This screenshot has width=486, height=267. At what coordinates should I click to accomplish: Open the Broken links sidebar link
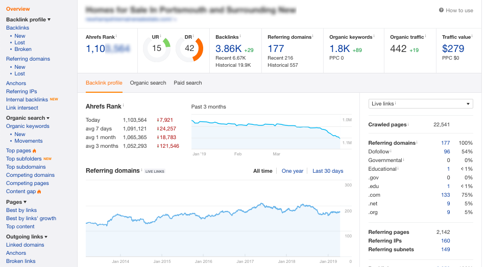(x=21, y=261)
